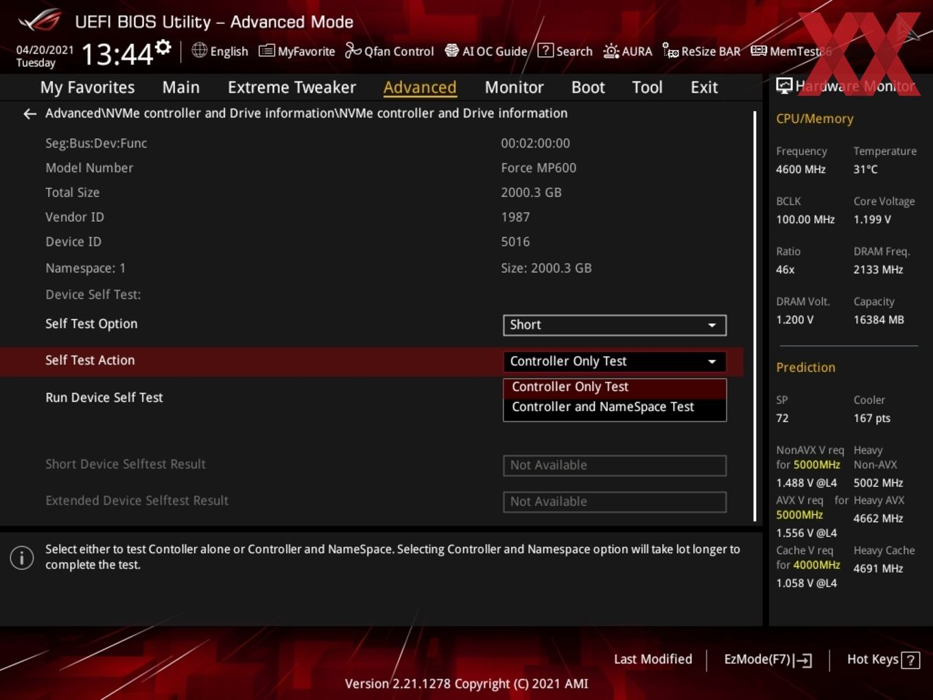Switch to the Monitor tab
This screenshot has width=933, height=700.
[x=514, y=87]
